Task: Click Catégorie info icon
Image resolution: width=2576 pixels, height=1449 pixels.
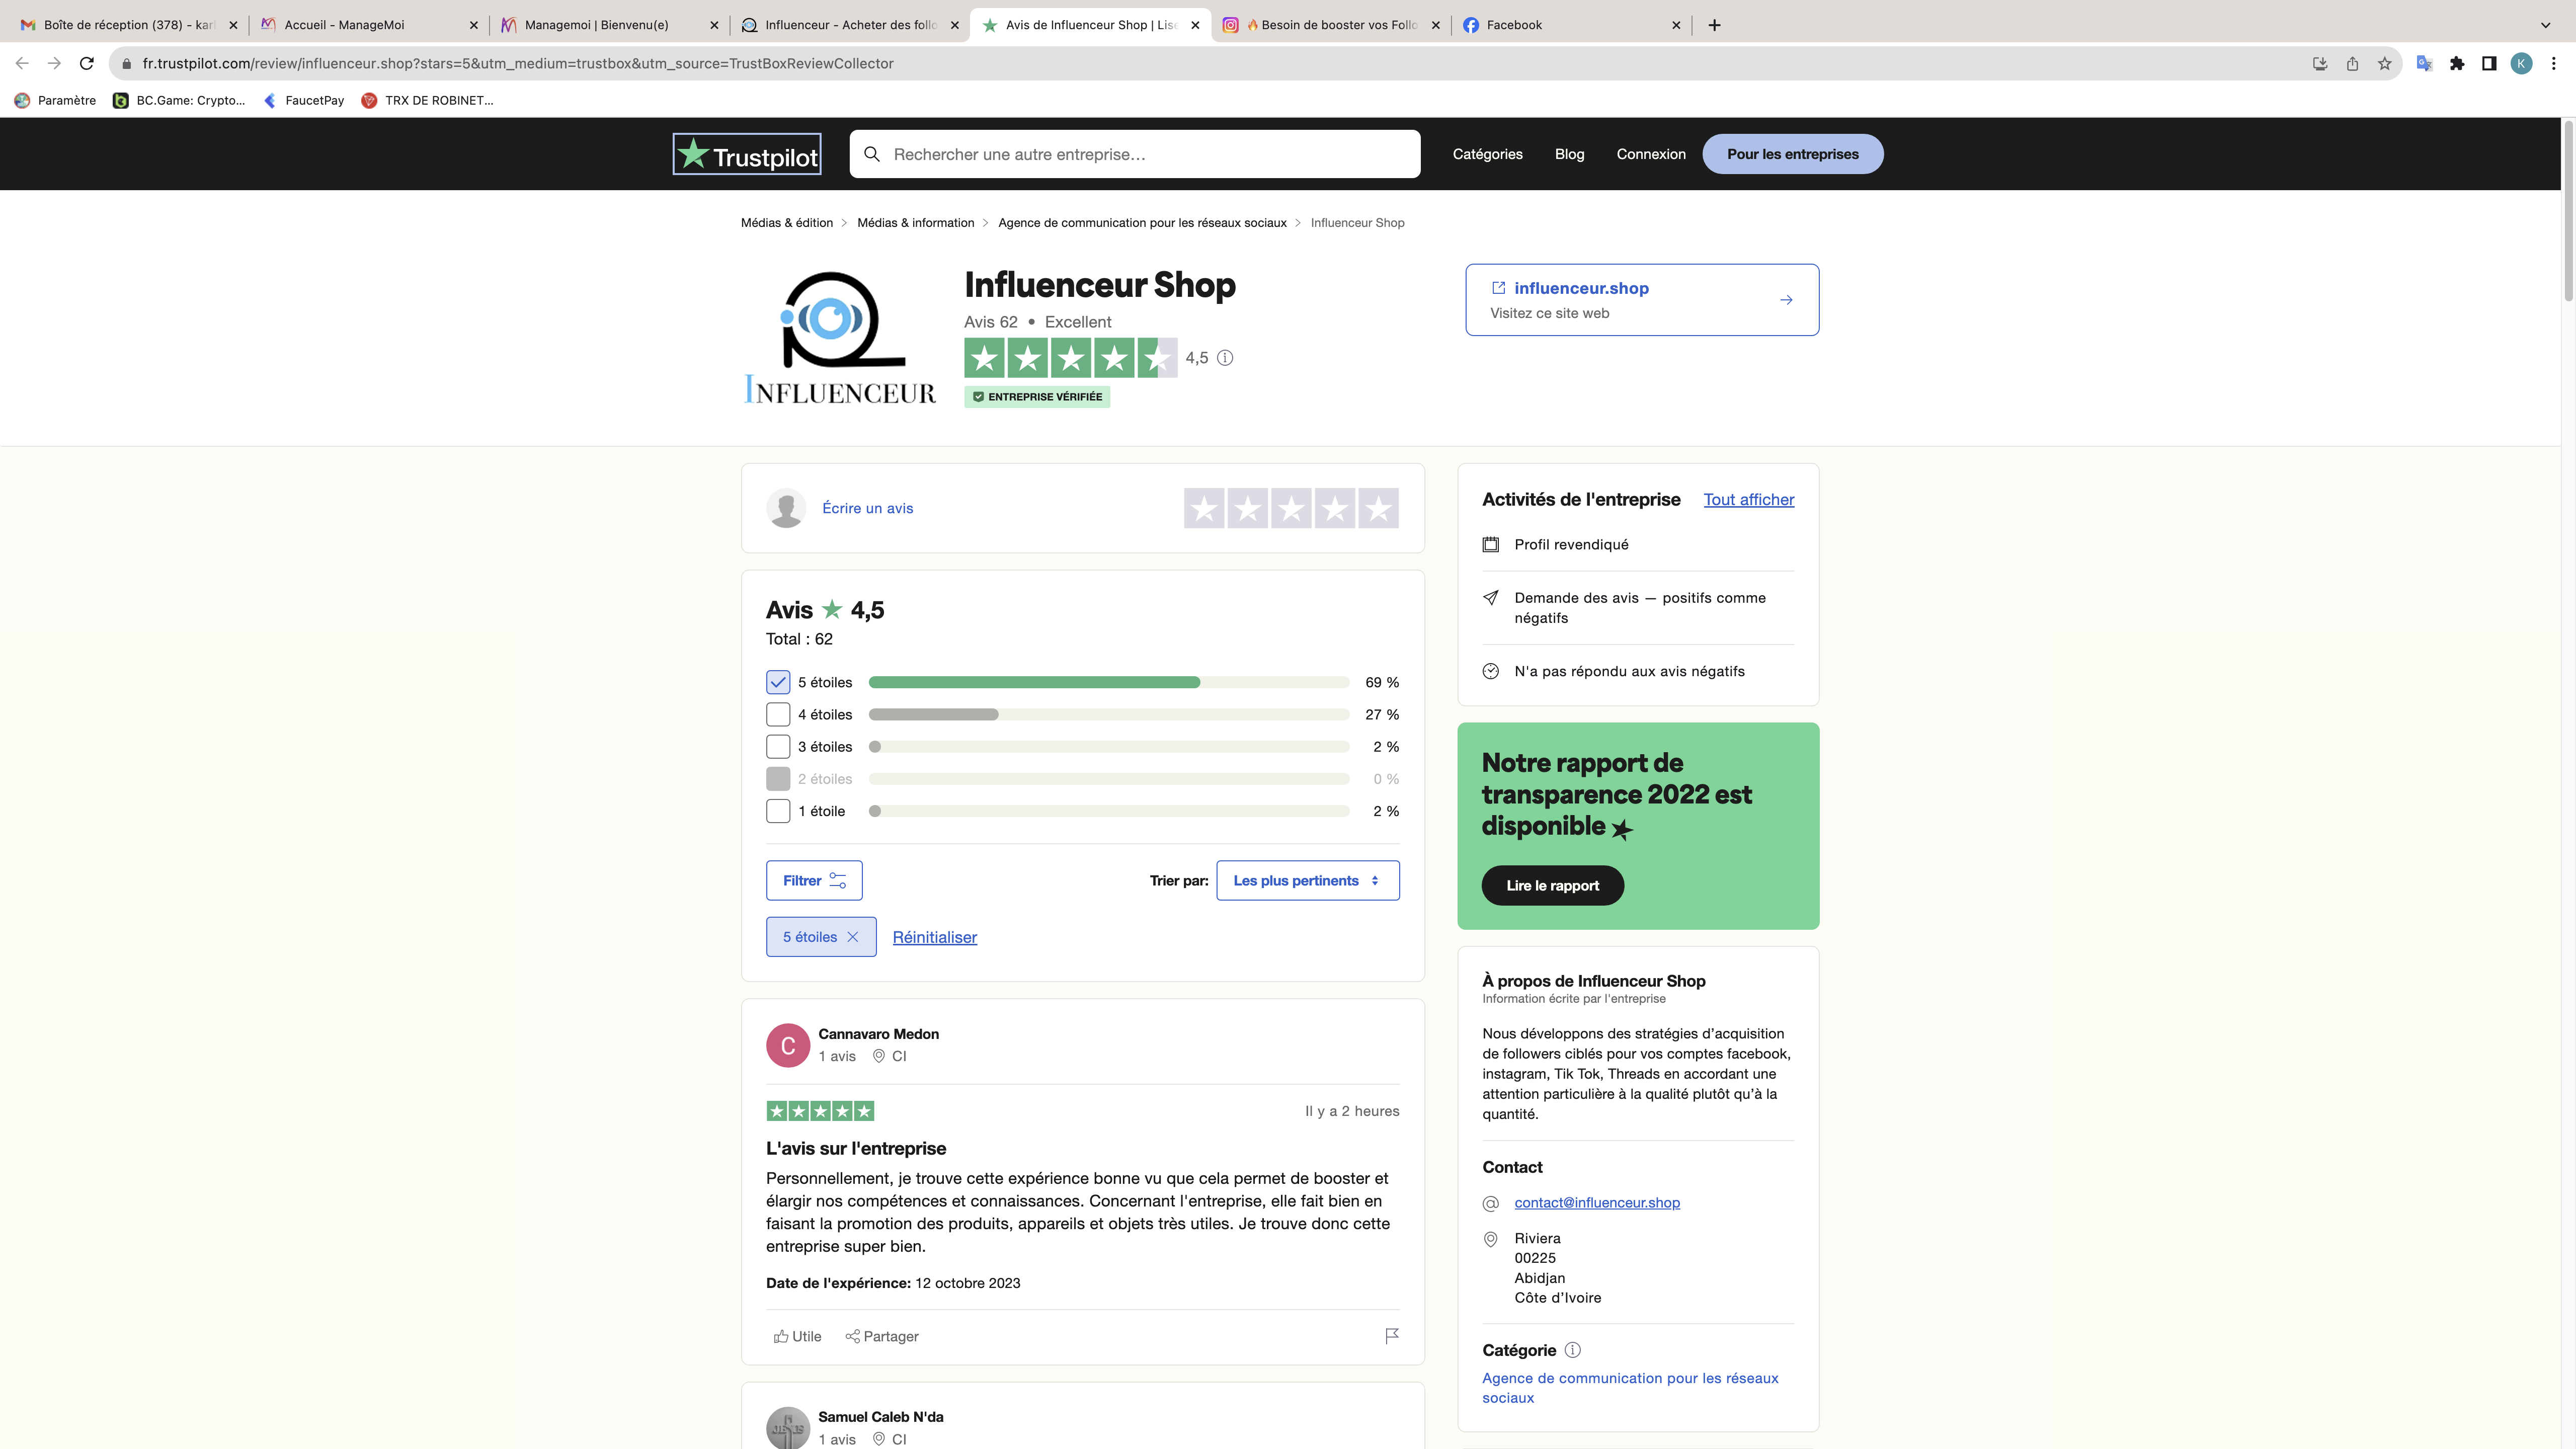Action: tap(1572, 1350)
